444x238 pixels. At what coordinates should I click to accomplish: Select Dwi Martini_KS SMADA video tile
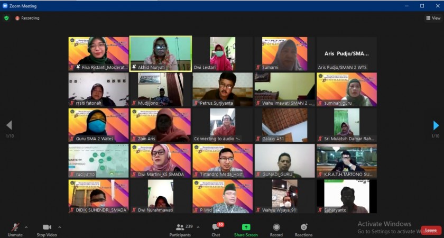coord(161,161)
